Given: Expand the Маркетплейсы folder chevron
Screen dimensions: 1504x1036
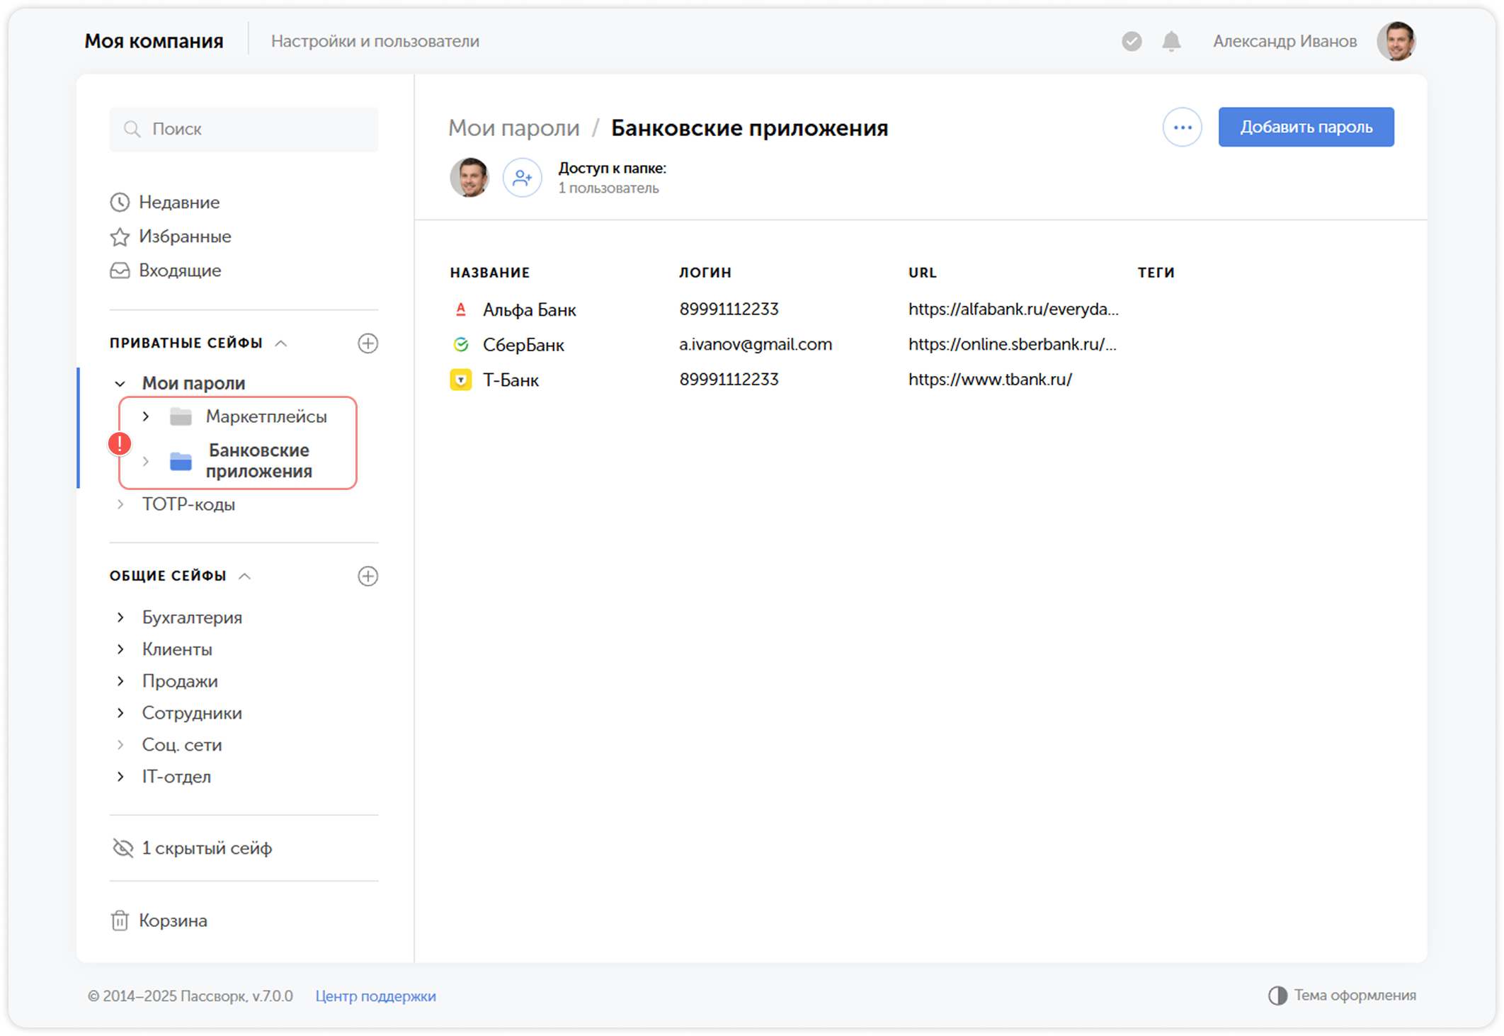Looking at the screenshot, I should pyautogui.click(x=146, y=416).
